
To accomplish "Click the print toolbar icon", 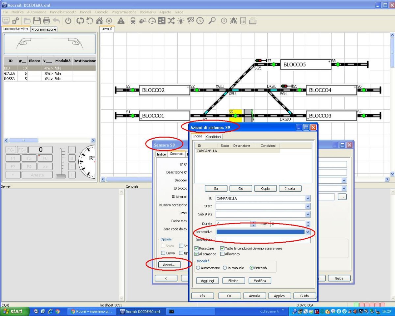I will click(46, 21).
